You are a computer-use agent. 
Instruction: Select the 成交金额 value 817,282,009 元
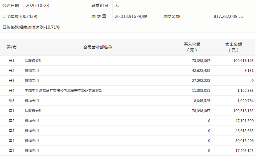tap(228, 16)
